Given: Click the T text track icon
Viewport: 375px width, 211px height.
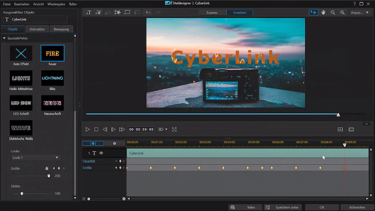Looking at the screenshot, I should (x=94, y=153).
